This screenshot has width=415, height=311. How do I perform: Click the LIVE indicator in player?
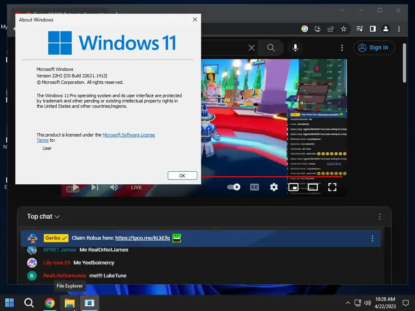(x=135, y=187)
